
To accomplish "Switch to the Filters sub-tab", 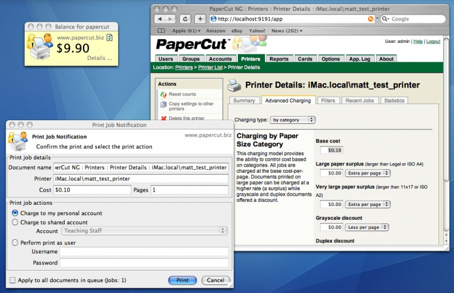I will point(328,100).
